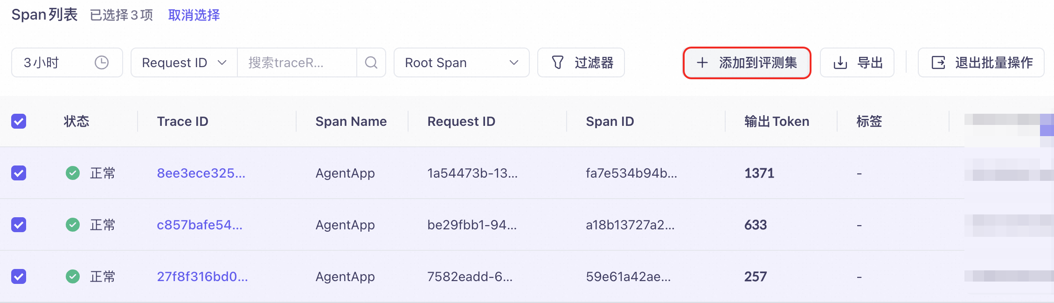Open trace link 8ee3ece325...

(201, 173)
